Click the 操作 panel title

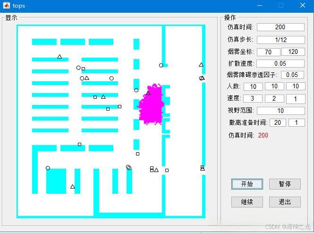point(230,17)
